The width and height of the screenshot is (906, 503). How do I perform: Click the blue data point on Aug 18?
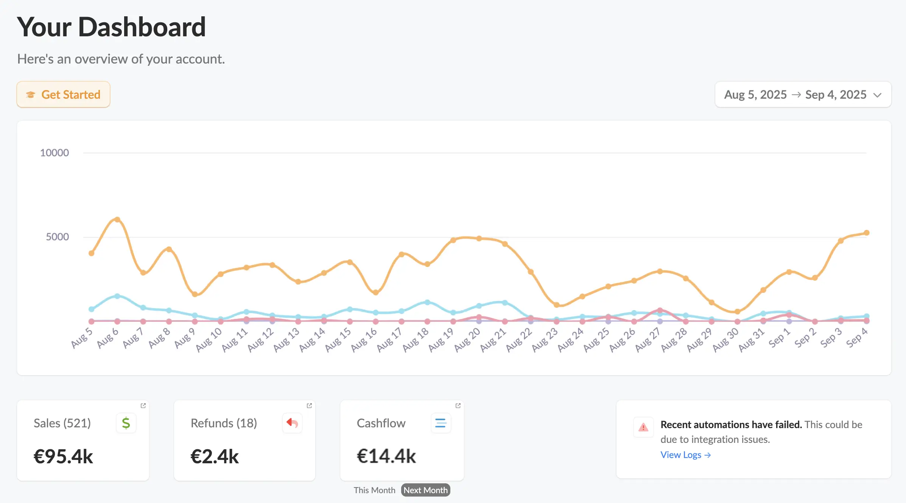pyautogui.click(x=427, y=302)
